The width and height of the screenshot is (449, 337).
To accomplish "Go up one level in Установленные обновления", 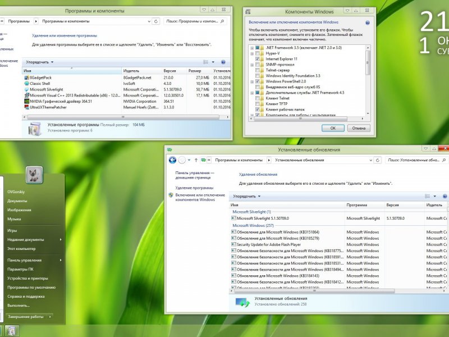I will pos(196,160).
